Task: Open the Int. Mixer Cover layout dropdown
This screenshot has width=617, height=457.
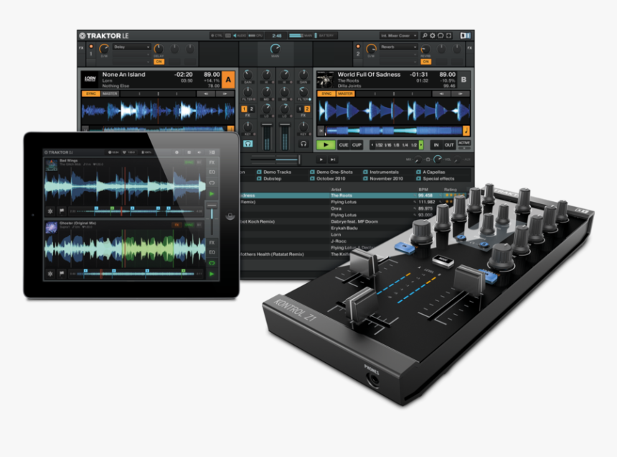Action: (x=398, y=35)
